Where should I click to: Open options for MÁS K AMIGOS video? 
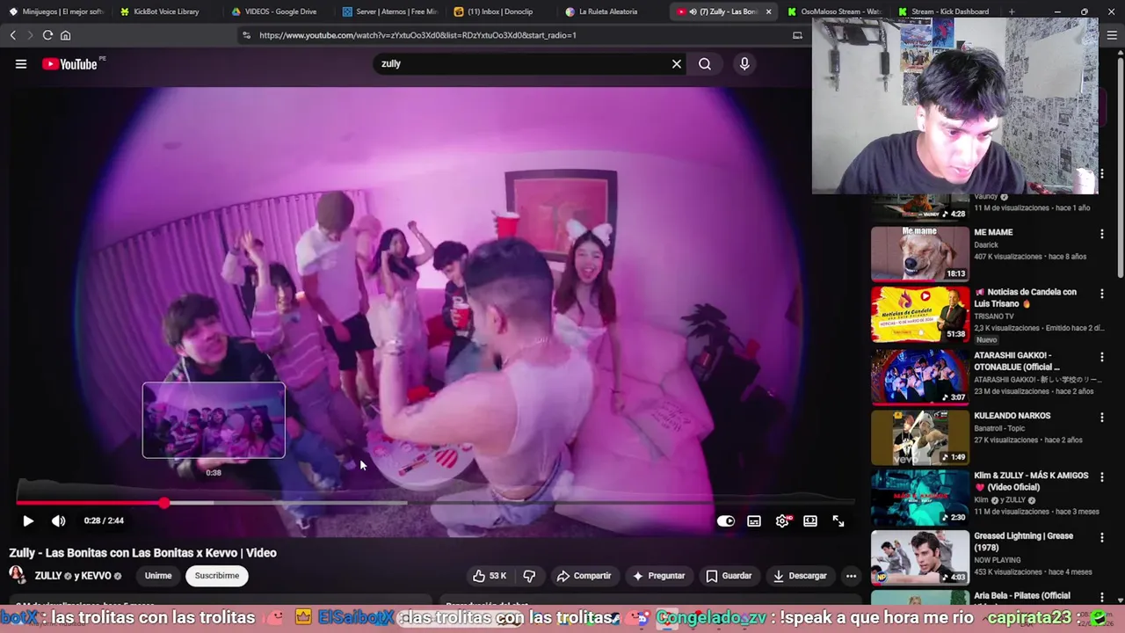(1101, 477)
